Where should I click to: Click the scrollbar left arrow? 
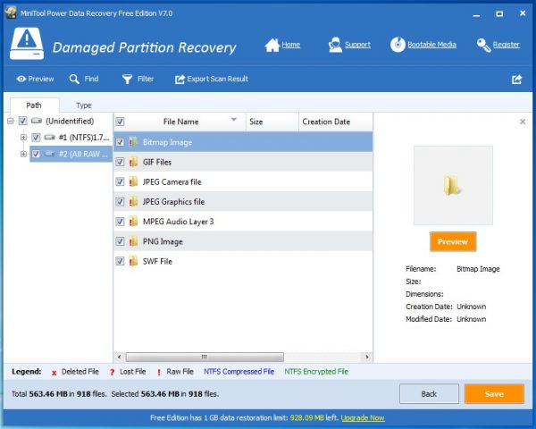tap(119, 357)
